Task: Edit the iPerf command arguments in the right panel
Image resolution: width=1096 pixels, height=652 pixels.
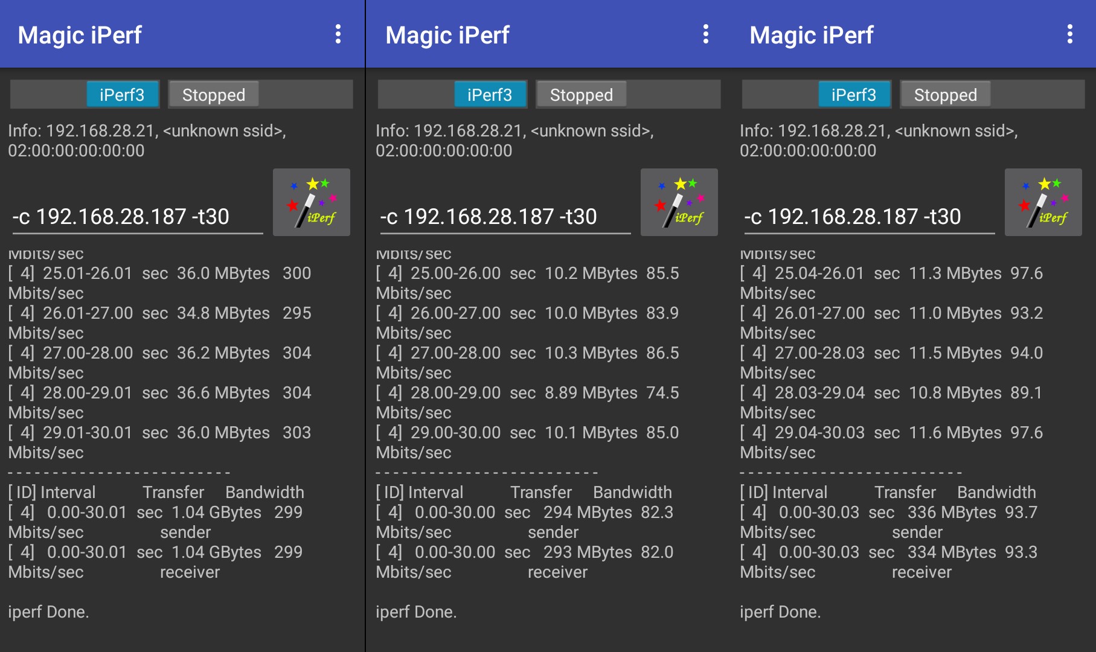Action: pyautogui.click(x=868, y=217)
